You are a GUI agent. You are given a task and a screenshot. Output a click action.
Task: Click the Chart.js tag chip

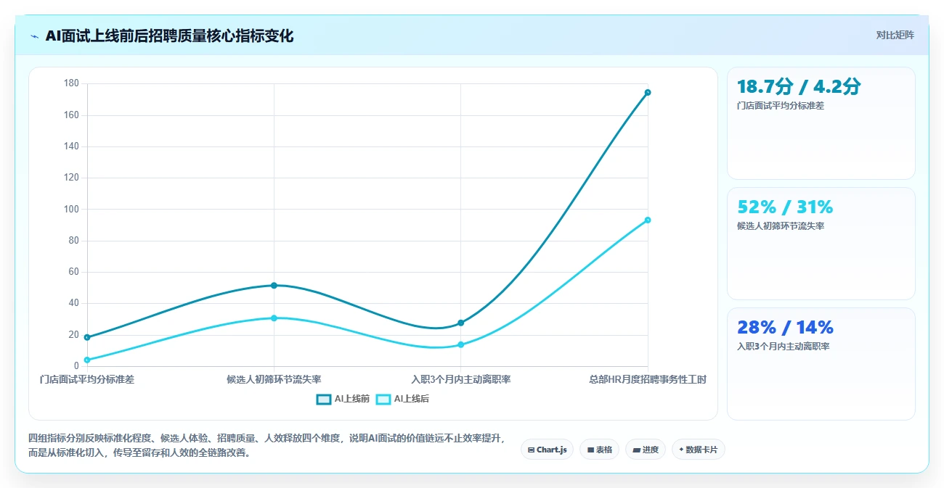click(x=547, y=450)
